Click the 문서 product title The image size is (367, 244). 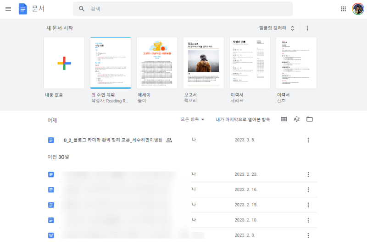pyautogui.click(x=38, y=9)
